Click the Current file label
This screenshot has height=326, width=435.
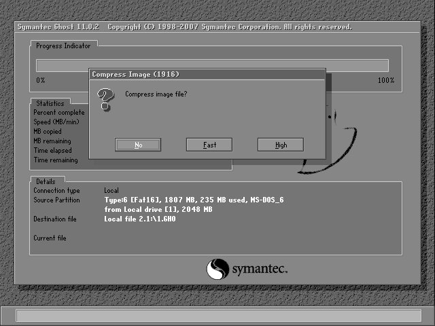point(50,238)
